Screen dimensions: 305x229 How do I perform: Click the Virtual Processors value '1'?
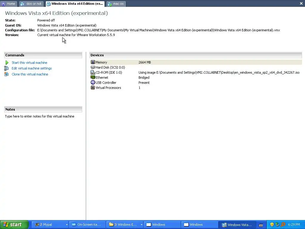[x=139, y=88]
